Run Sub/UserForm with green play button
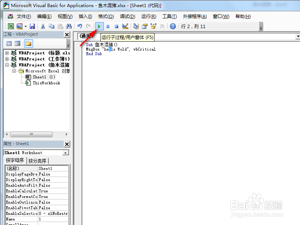Screen dimensions: 300x225 coord(99,26)
